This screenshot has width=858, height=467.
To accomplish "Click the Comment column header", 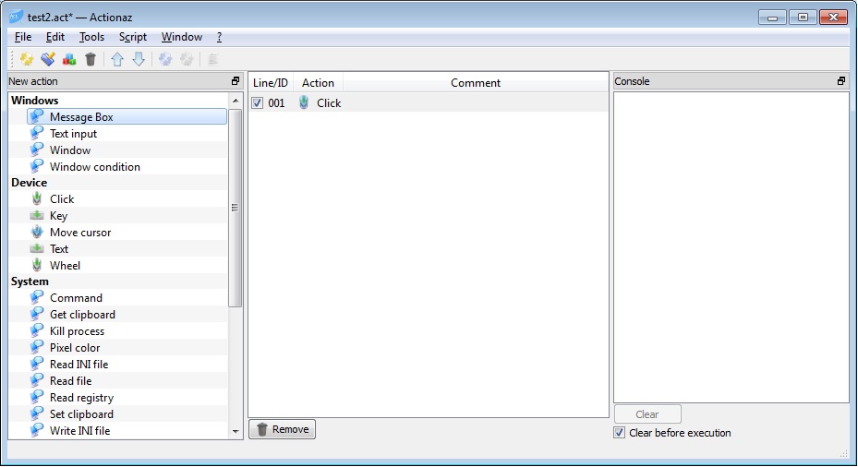I will [x=476, y=83].
